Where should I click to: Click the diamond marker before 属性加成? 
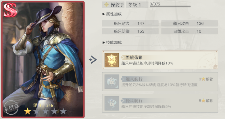coord(103,14)
